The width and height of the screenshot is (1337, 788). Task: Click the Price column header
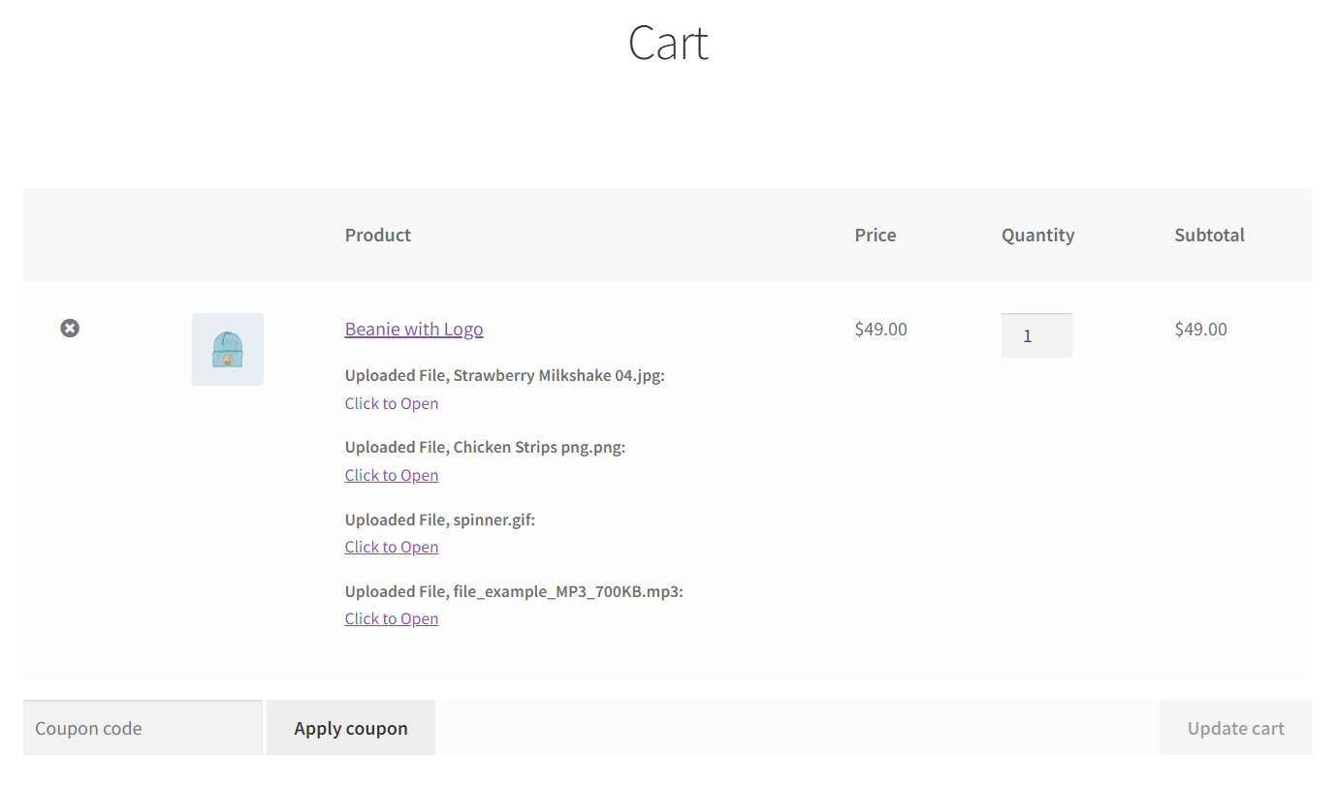coord(875,235)
